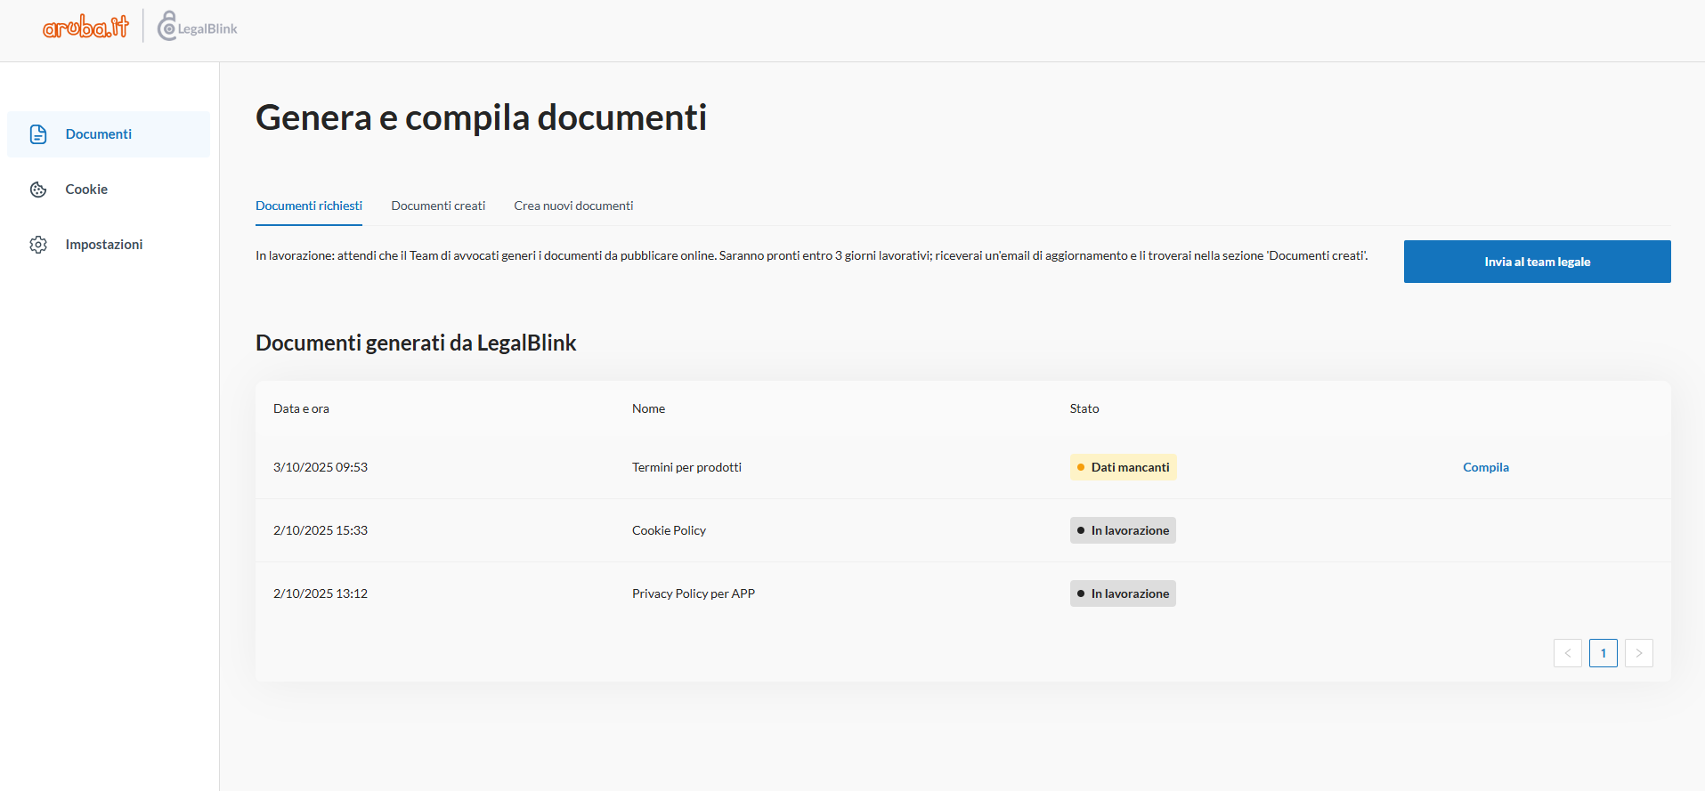
Task: Click In lavorazione badge for Privacy Policy per APP
Action: pos(1123,593)
